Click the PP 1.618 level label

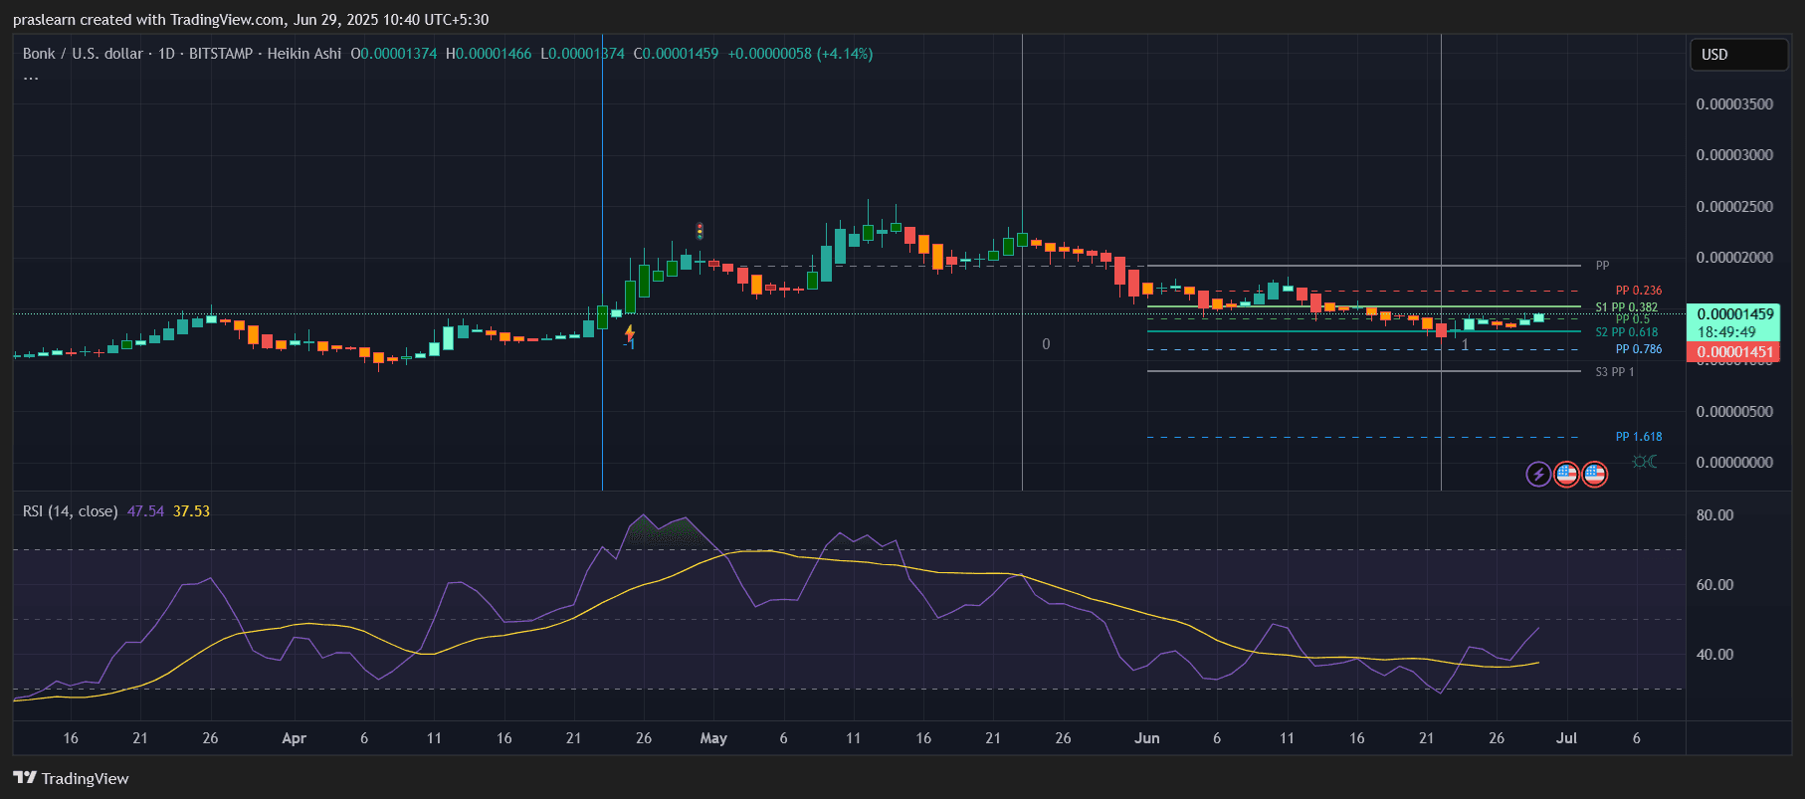1639,437
